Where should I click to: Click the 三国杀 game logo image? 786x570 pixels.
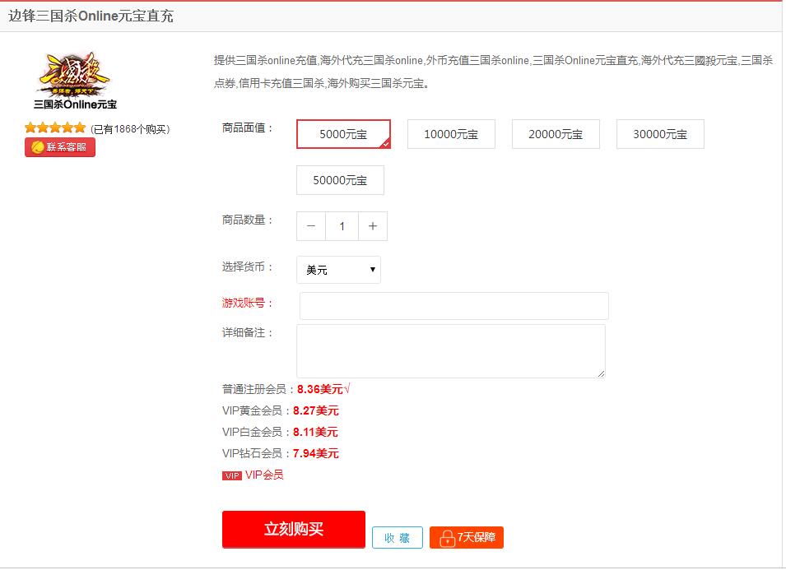coord(75,74)
